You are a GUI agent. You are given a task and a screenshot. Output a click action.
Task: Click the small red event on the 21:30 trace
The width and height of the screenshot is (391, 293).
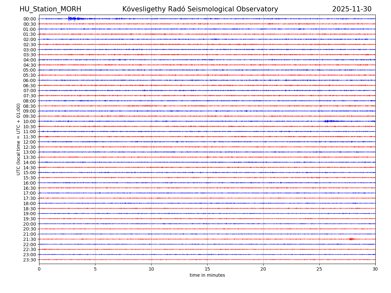click(351, 239)
